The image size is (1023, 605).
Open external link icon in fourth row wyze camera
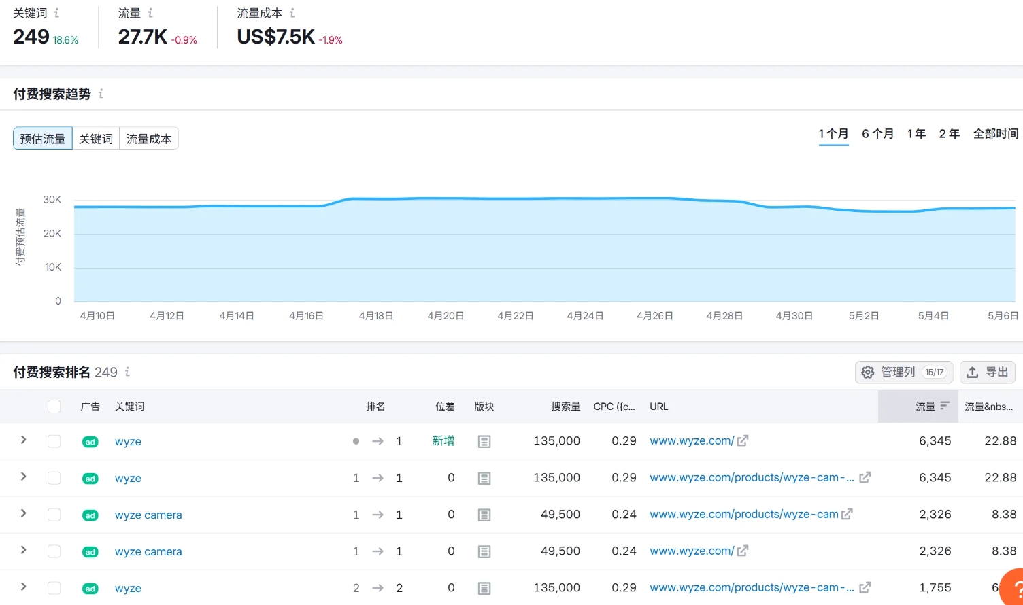tap(743, 551)
